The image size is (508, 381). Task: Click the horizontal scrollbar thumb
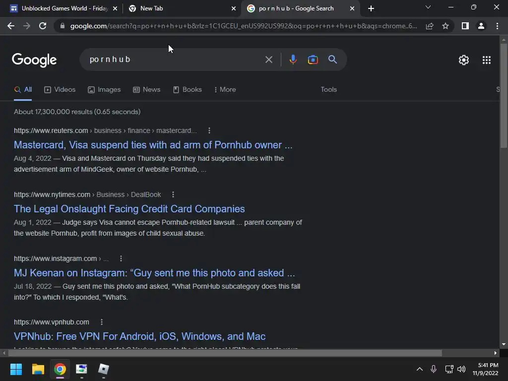pyautogui.click(x=225, y=353)
